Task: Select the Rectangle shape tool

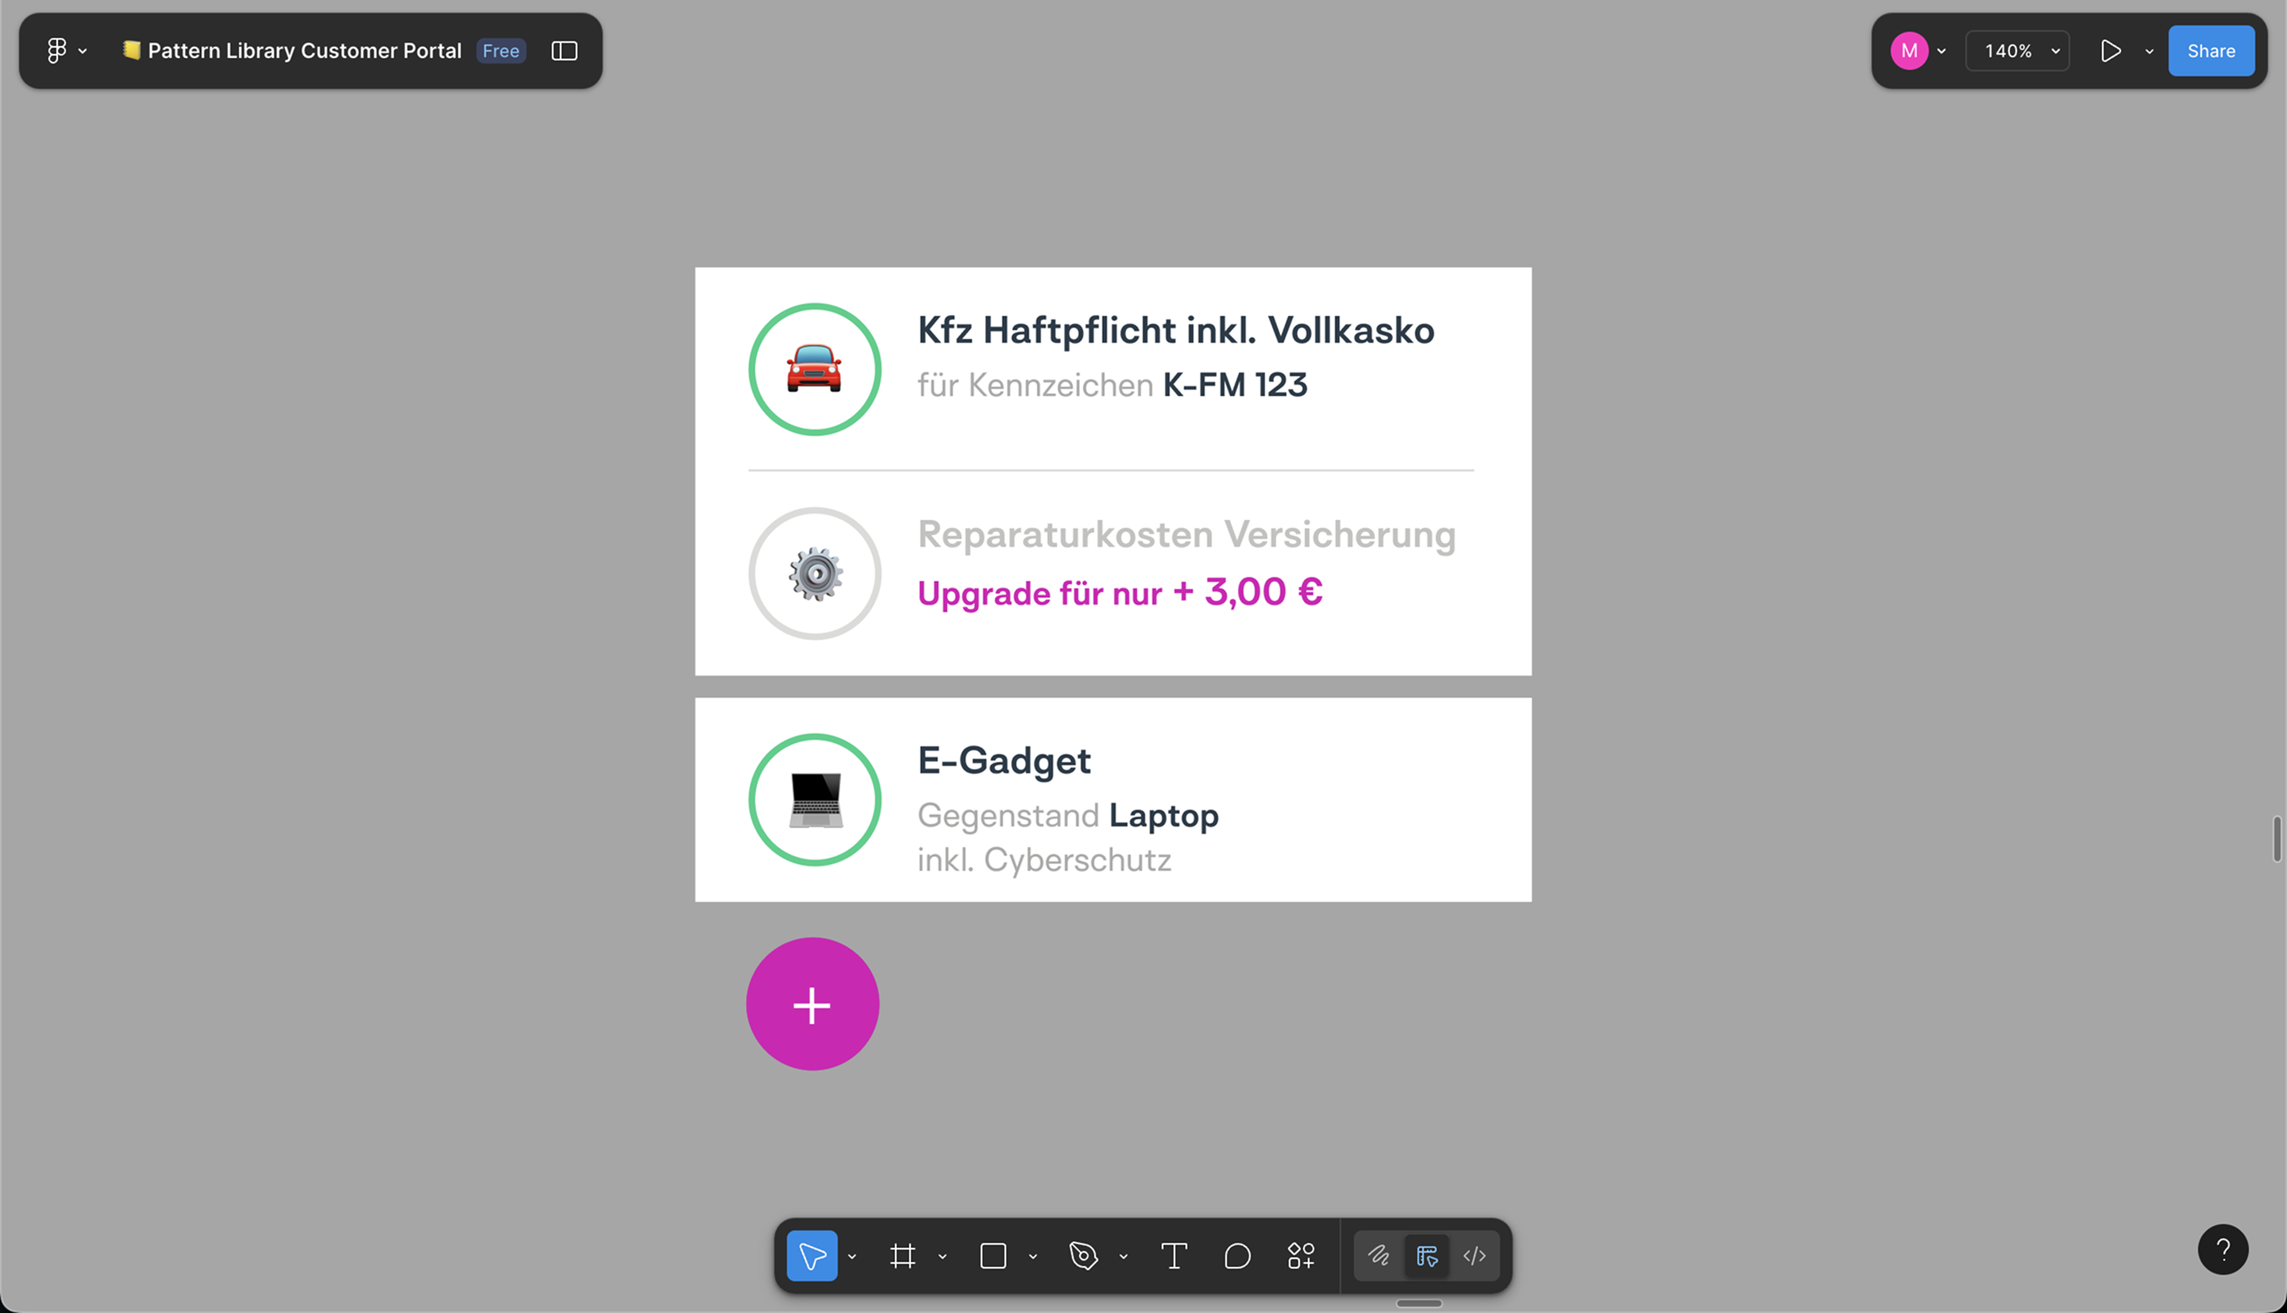Action: tap(993, 1255)
